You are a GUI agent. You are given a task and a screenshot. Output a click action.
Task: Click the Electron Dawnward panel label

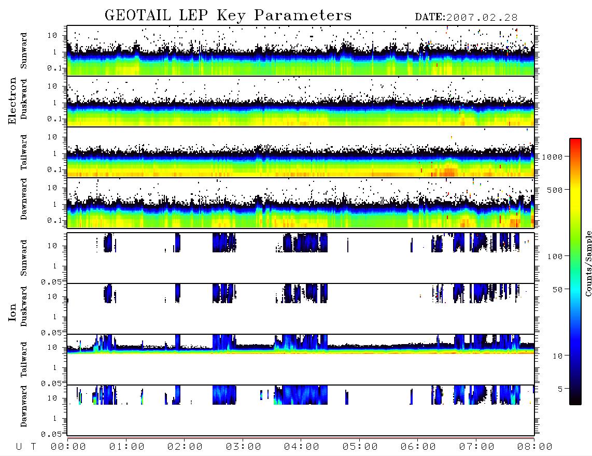tap(24, 199)
